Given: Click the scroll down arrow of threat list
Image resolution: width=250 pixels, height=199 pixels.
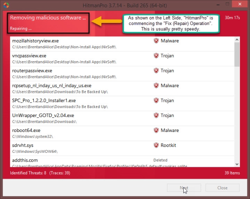Looking at the screenshot, I should 237,164.
